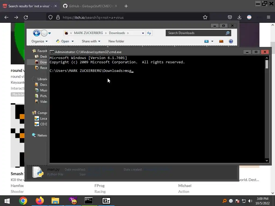This screenshot has width=275, height=206.
Task: Select Computer in navigation pane
Action: (x=40, y=113)
